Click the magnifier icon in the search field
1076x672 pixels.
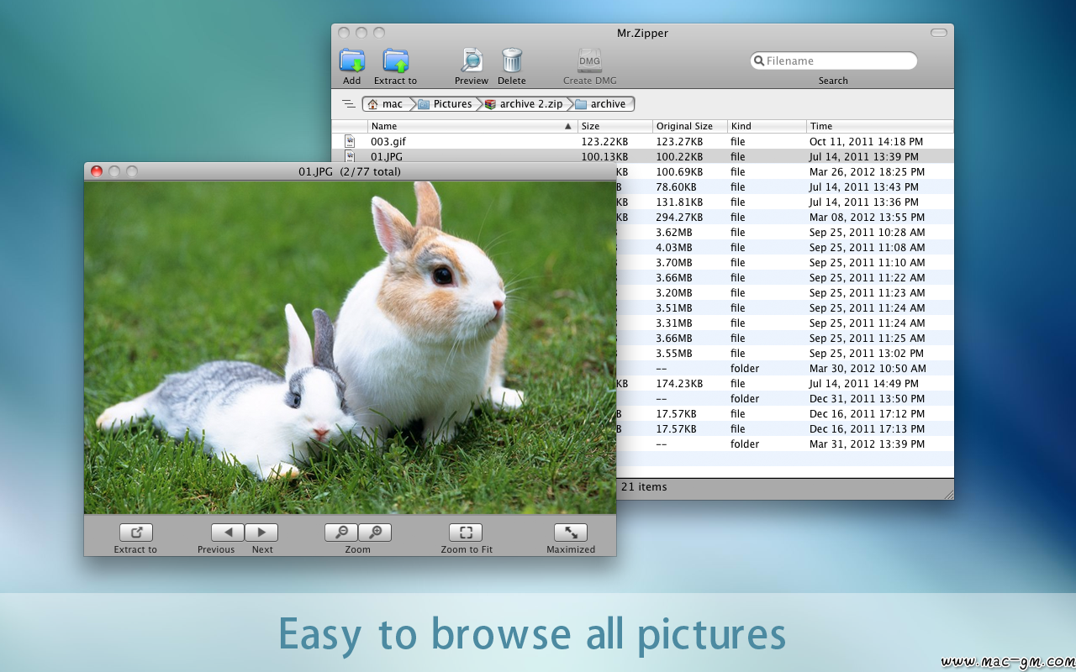(x=758, y=60)
